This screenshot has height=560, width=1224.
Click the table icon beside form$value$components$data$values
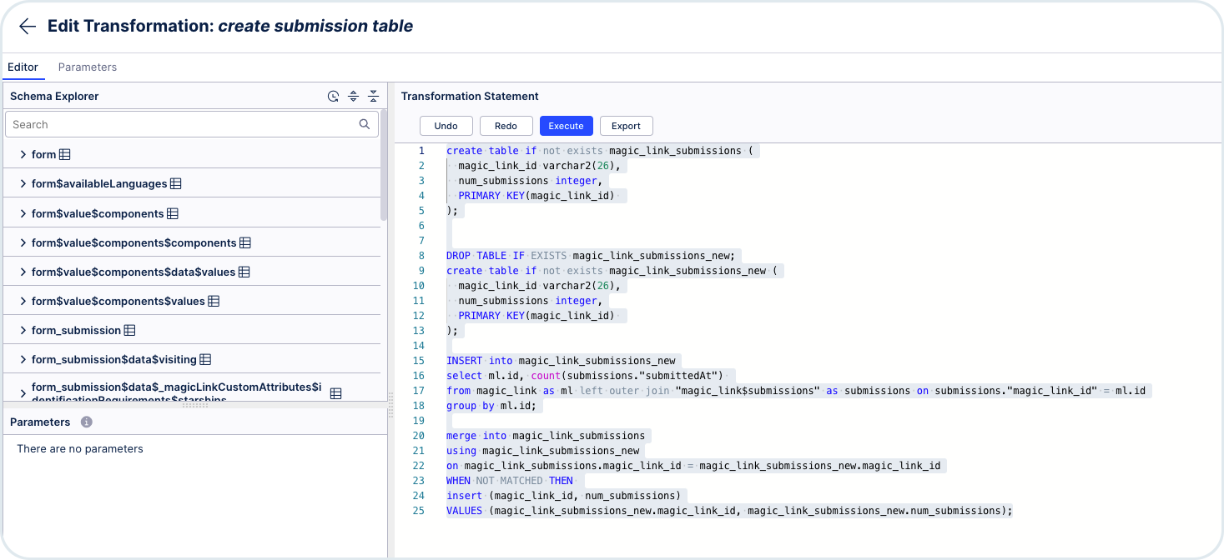pos(244,272)
